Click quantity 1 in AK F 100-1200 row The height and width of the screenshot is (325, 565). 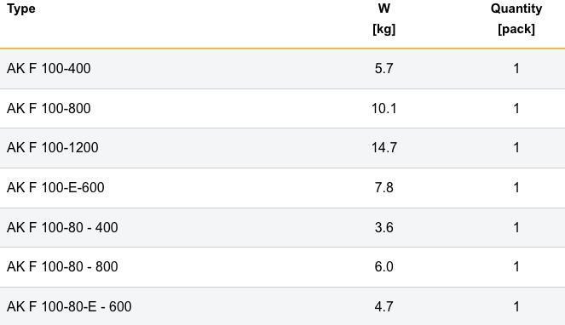click(516, 147)
